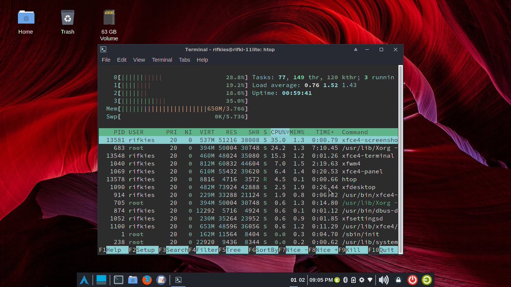Click the show desktop panel icon

click(101, 280)
